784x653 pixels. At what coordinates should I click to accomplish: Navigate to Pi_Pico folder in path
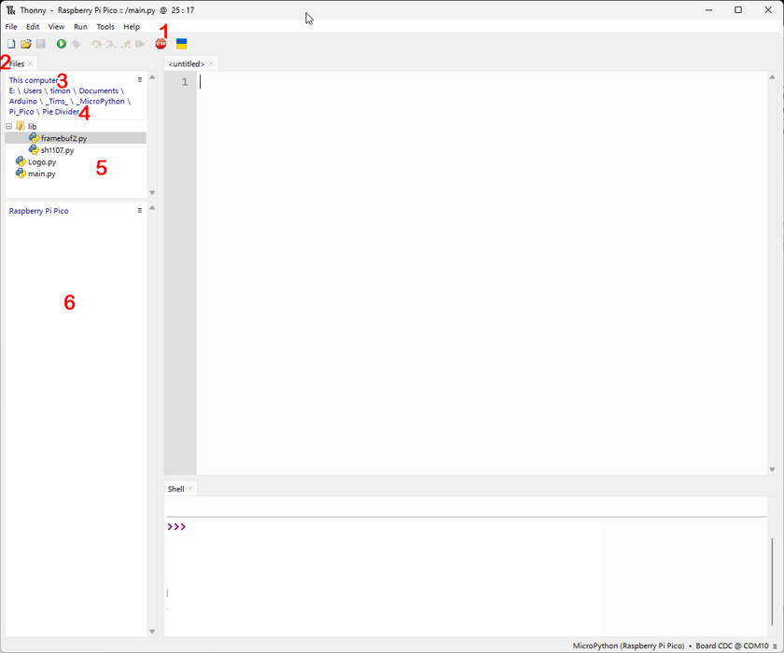[x=21, y=112]
